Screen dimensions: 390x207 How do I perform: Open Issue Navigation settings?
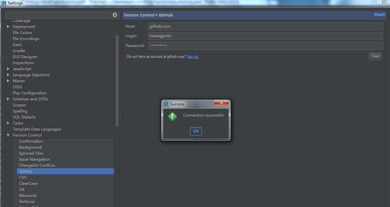[34, 159]
